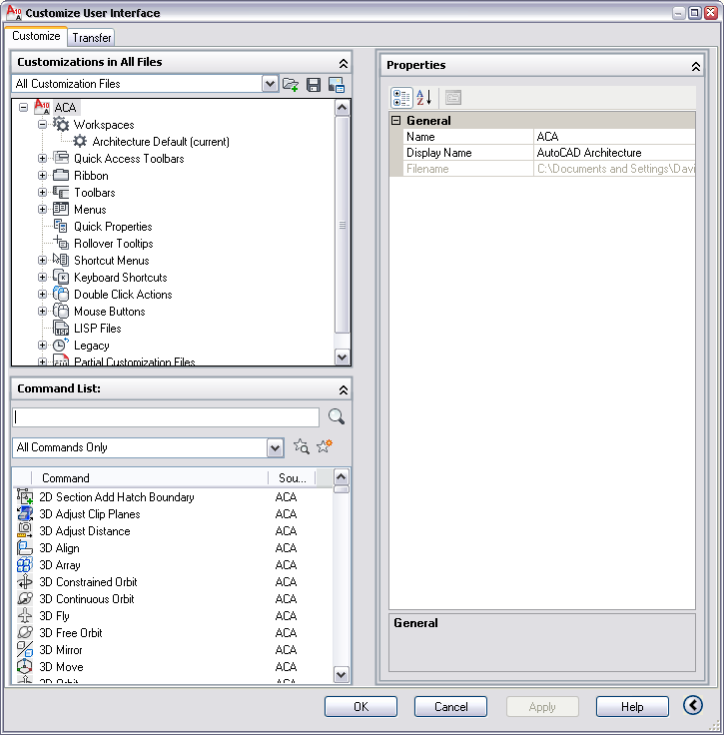Image resolution: width=724 pixels, height=735 pixels.
Task: Click the open partial customization file icon
Action: [x=291, y=84]
